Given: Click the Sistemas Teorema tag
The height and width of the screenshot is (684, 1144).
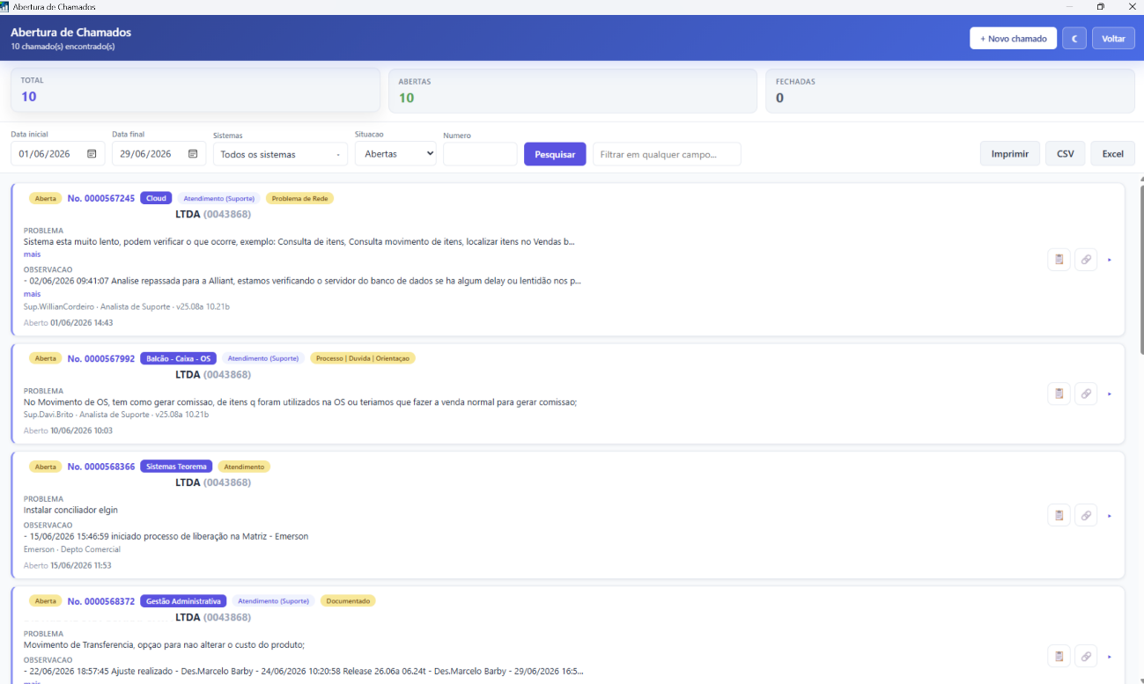Looking at the screenshot, I should (176, 467).
